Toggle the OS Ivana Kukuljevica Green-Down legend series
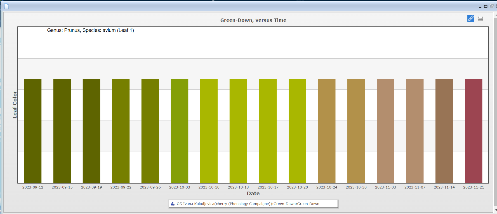Screen dimensions: 497x214 pyautogui.click(x=248, y=204)
